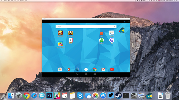This screenshot has width=179, height=100.
Task: Launch Skype from the dock
Action: point(80,95)
